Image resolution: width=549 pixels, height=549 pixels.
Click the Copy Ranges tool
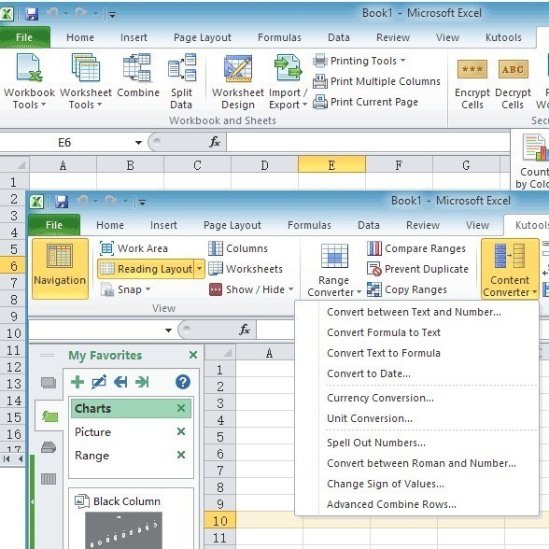click(x=407, y=289)
